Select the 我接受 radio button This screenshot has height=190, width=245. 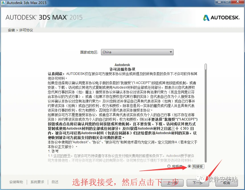[189, 166]
